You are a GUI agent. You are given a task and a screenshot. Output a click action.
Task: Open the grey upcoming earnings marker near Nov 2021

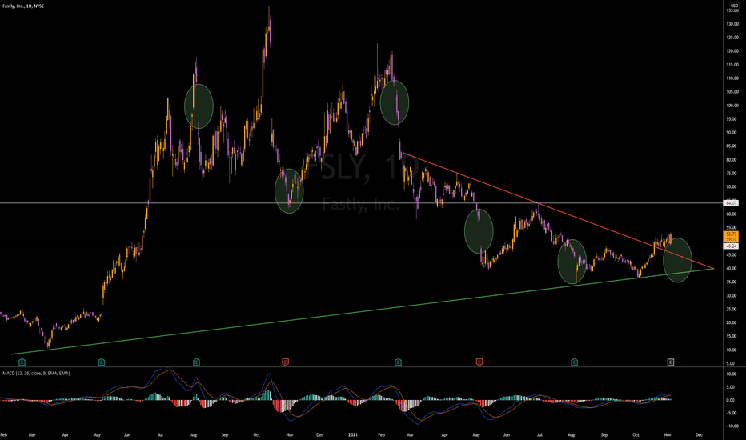click(670, 362)
